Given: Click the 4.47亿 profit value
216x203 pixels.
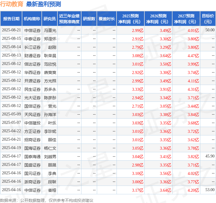Looking at the screenshot, I should [x=193, y=56].
